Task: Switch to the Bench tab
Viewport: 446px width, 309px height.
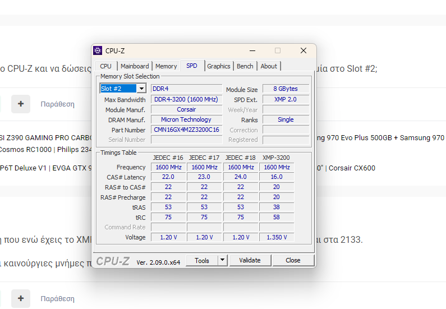Action: coord(245,66)
